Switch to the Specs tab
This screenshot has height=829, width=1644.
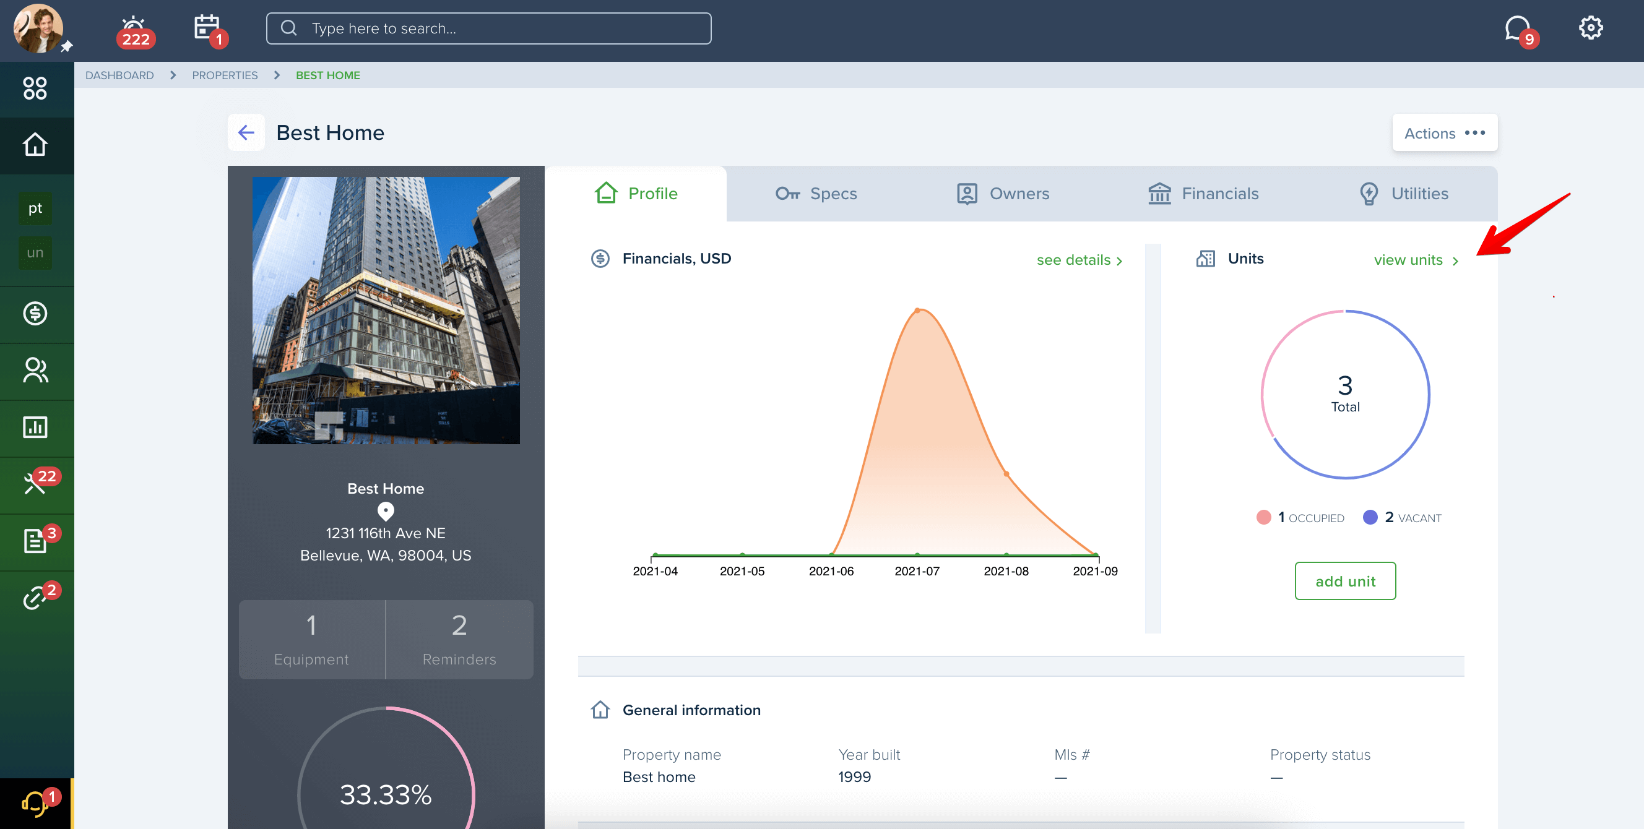coord(816,193)
